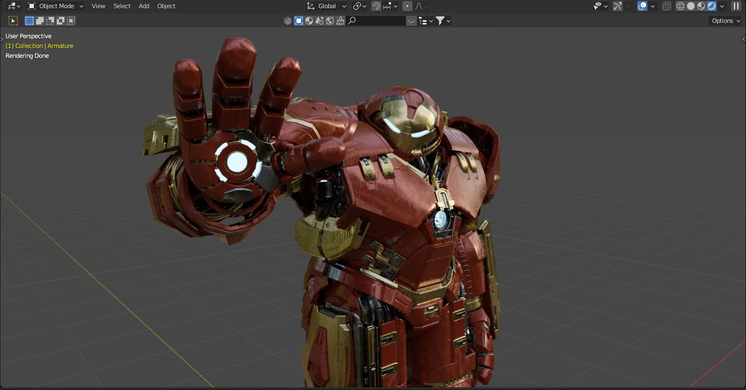Select the Tweak select tool icon
This screenshot has height=390, width=746.
tap(13, 21)
